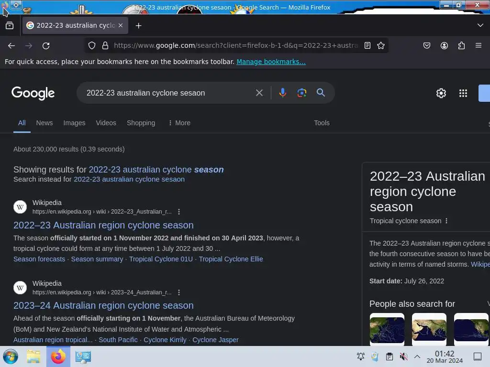Toggle reader view icon in address bar
Screen dimensions: 490x367
[x=367, y=45]
